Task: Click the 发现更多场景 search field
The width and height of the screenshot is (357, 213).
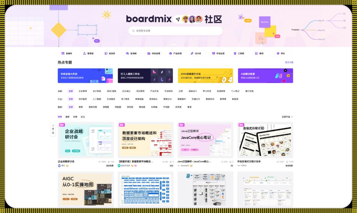Action: pyautogui.click(x=175, y=31)
